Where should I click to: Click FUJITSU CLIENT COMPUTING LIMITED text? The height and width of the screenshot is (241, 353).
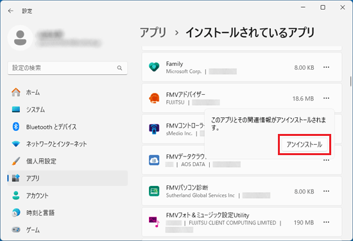point(232,223)
